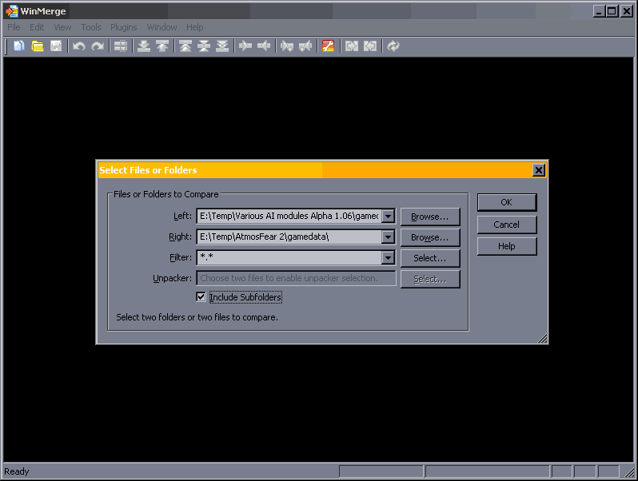Open the Help menu
This screenshot has height=481, width=638.
pos(195,27)
